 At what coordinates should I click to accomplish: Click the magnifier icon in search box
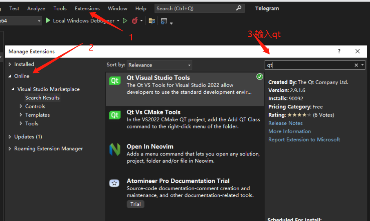(x=238, y=8)
